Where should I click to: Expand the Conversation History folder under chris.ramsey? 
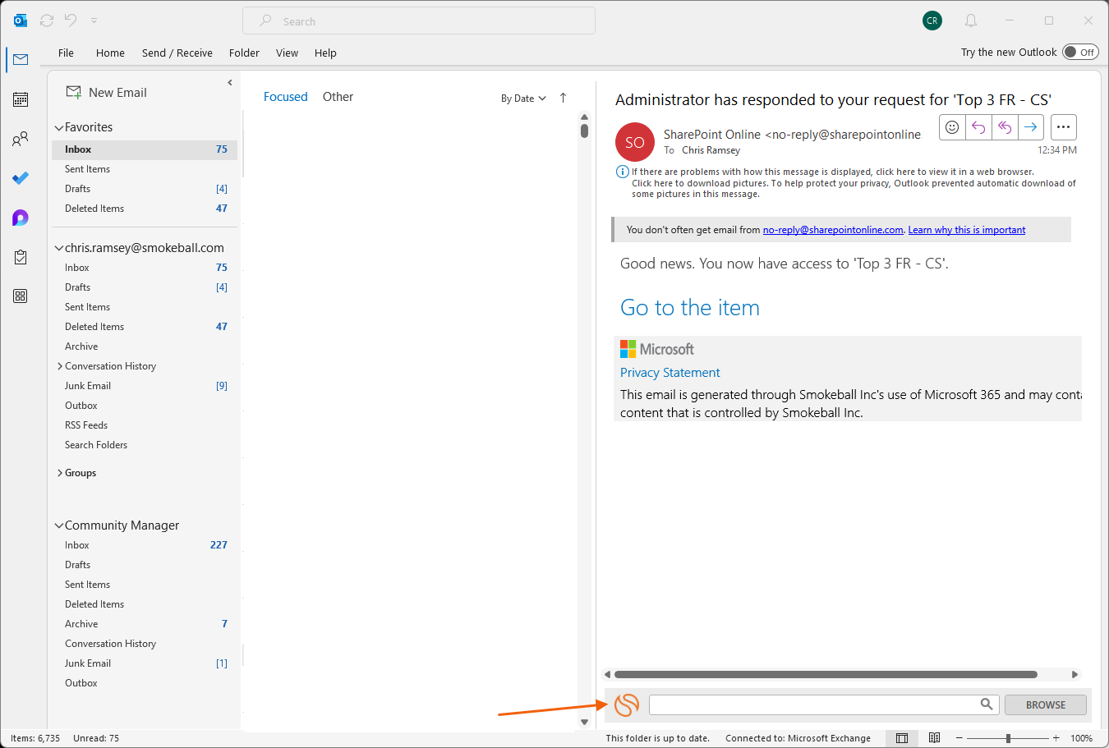[x=59, y=366]
